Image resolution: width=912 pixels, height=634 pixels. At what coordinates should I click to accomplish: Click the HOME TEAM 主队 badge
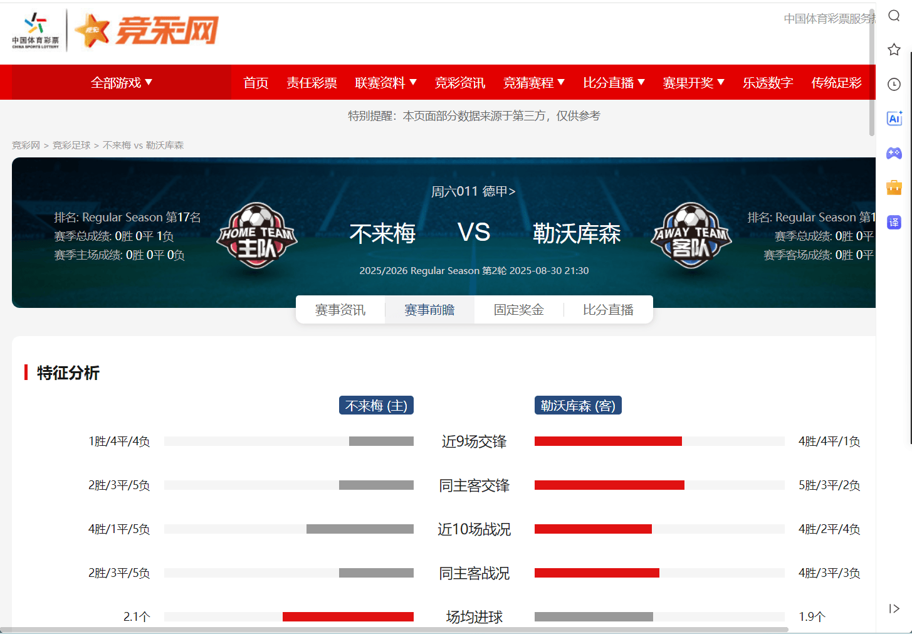(x=257, y=236)
